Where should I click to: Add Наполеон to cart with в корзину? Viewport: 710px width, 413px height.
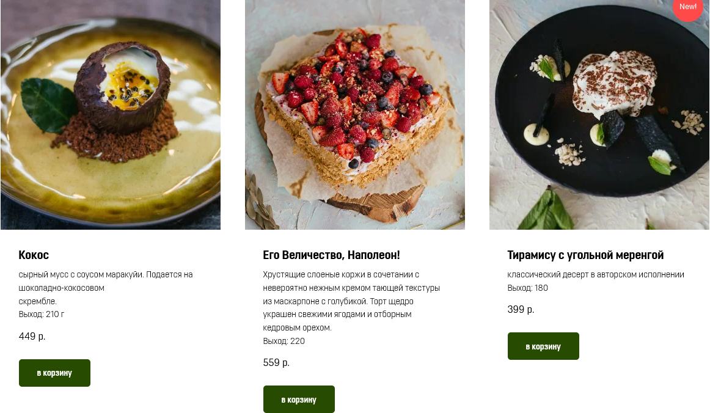tap(299, 400)
